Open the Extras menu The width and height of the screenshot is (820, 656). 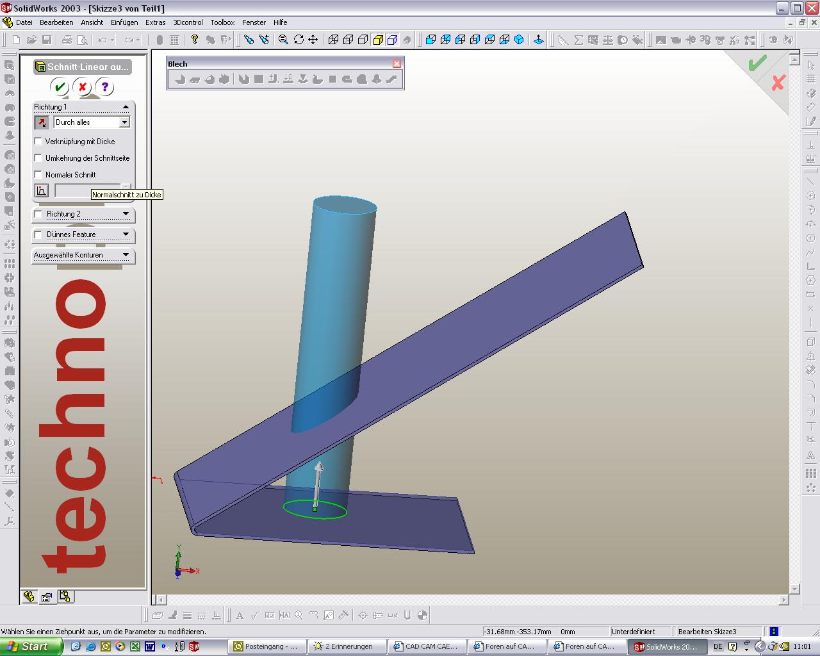pyautogui.click(x=155, y=22)
